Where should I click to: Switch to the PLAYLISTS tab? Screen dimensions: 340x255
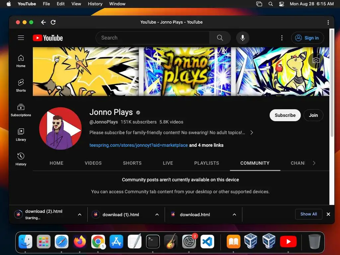coord(207,163)
